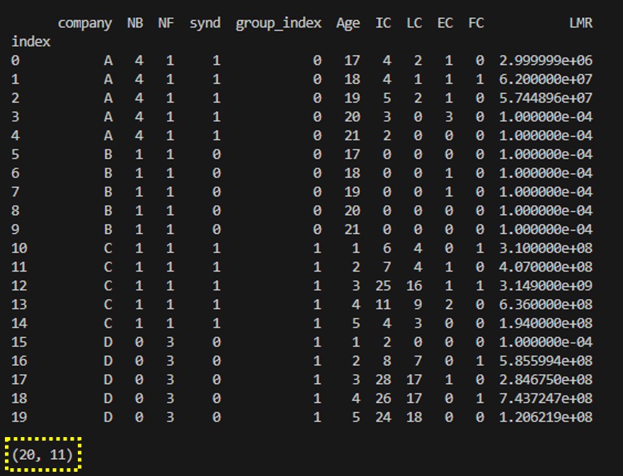The width and height of the screenshot is (623, 476).
Task: Click the LMR value 1.940000e+08
Action: 546,323
